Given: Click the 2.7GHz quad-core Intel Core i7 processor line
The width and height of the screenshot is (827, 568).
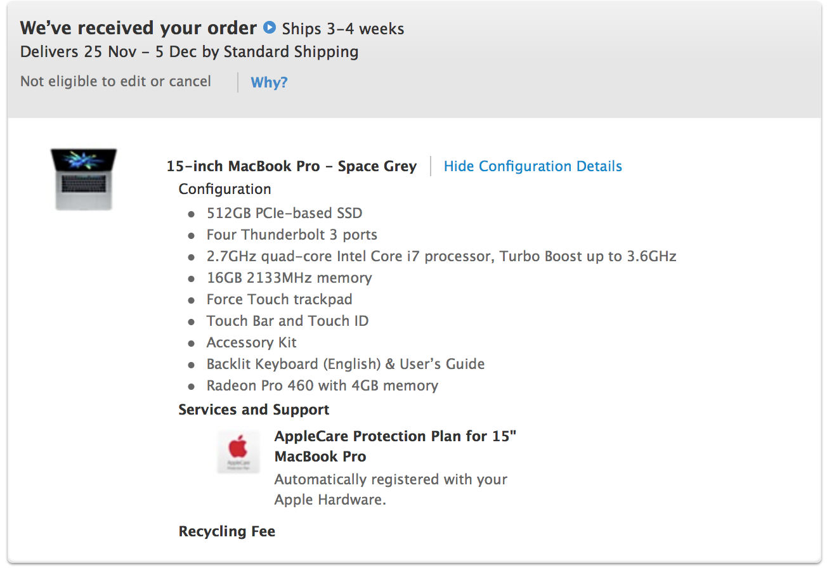Looking at the screenshot, I should click(441, 257).
